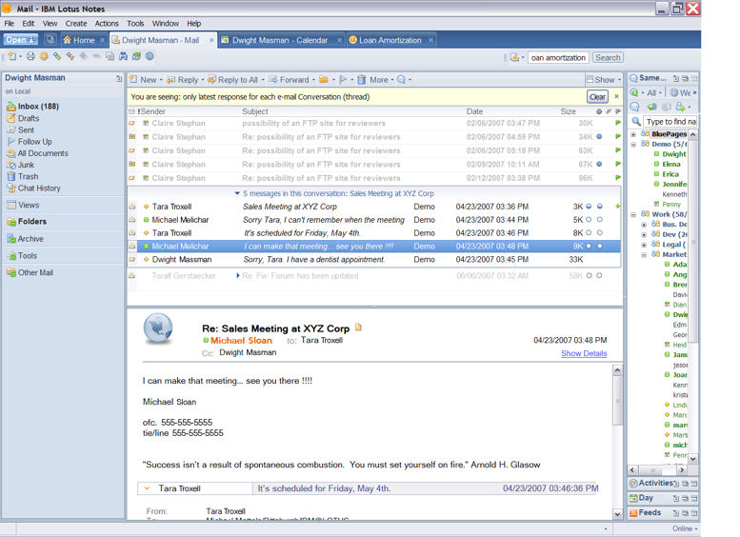740x537 pixels.
Task: Open the New message dropdown arrow
Action: [x=161, y=80]
